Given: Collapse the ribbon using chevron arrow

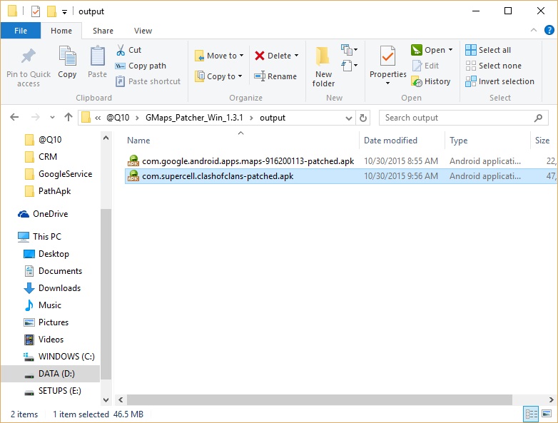Looking at the screenshot, I should [x=532, y=31].
